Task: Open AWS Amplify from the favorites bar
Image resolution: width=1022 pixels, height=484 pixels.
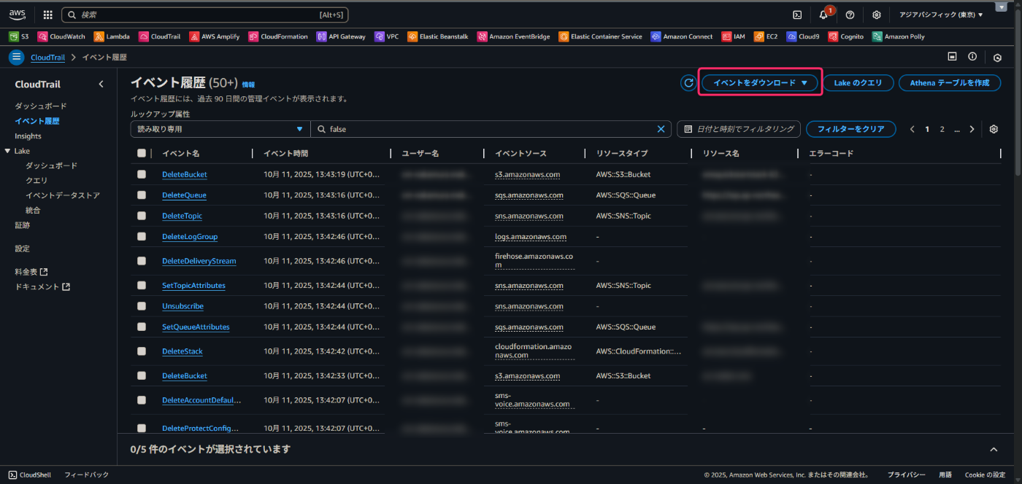Action: (x=215, y=36)
